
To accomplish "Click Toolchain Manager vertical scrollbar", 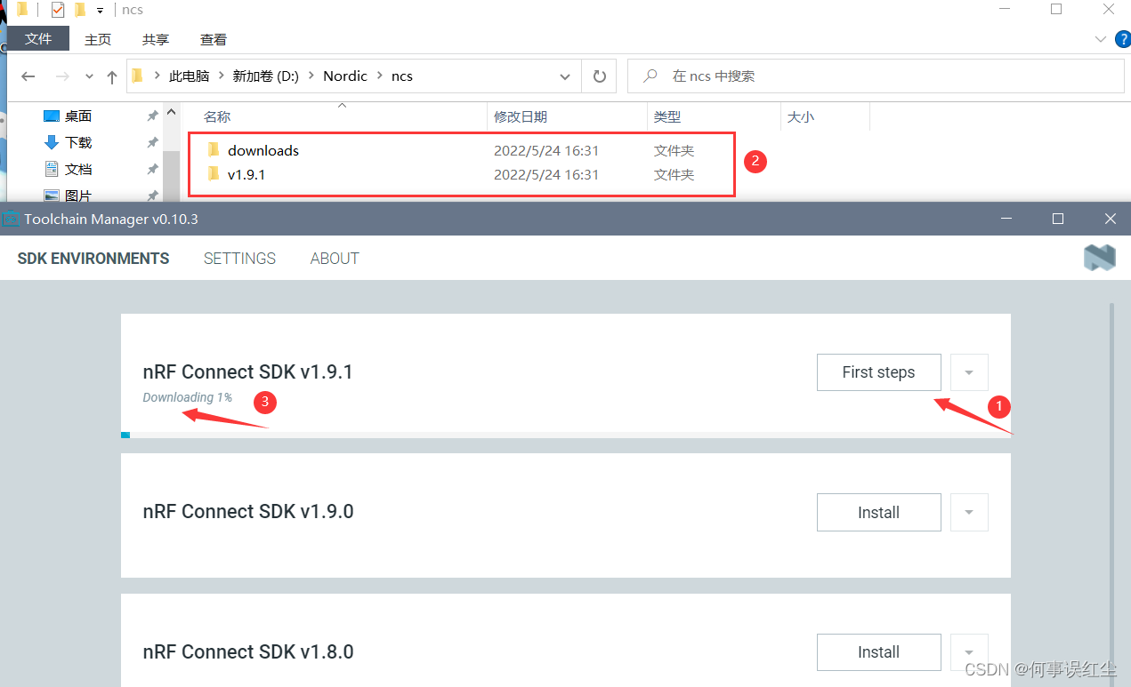I will tap(1110, 493).
